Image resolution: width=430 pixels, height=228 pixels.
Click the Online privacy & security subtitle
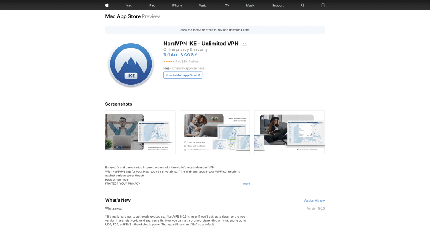(185, 49)
